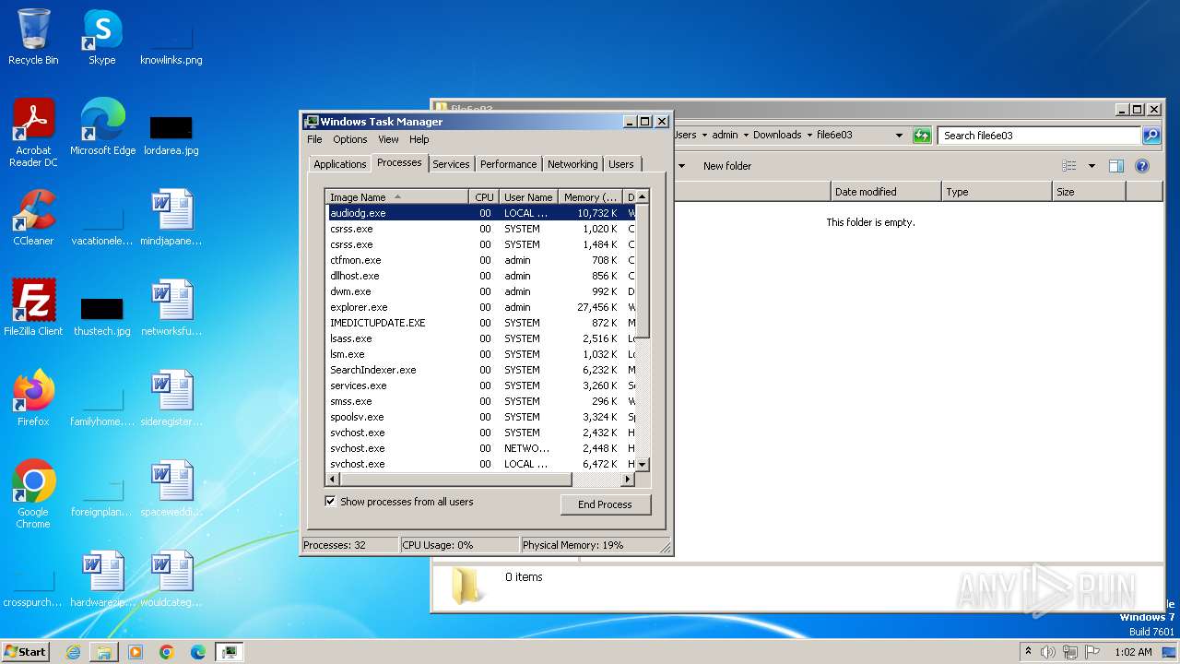Open the knowlinks.png desktop file

(x=171, y=37)
